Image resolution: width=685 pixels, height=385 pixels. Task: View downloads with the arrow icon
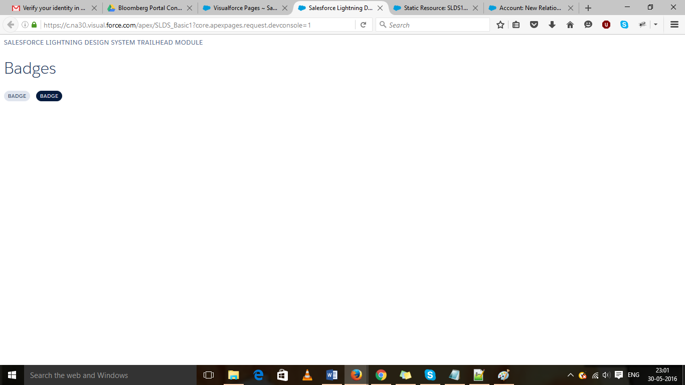pyautogui.click(x=552, y=24)
